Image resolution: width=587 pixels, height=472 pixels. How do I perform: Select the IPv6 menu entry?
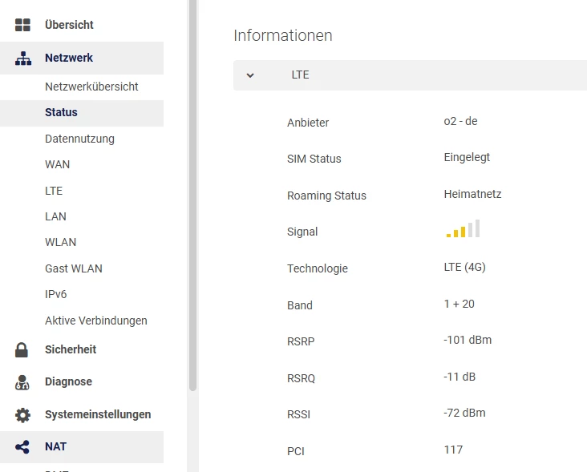pyautogui.click(x=55, y=294)
